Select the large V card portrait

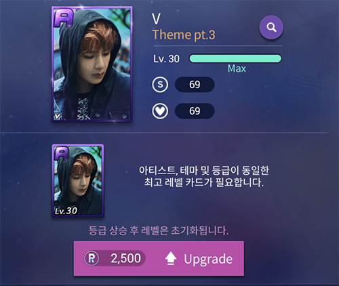tap(92, 64)
